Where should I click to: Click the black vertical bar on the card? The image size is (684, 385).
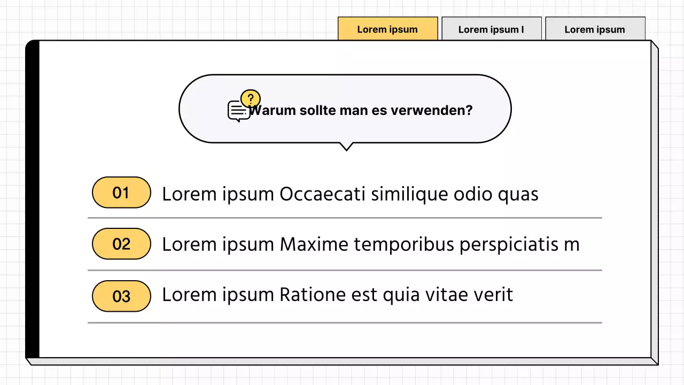tap(33, 199)
